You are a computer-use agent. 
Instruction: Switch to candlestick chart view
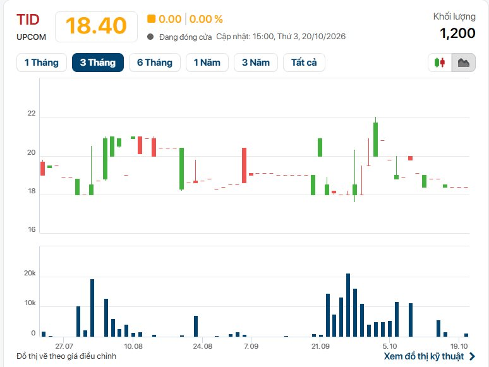(440, 63)
